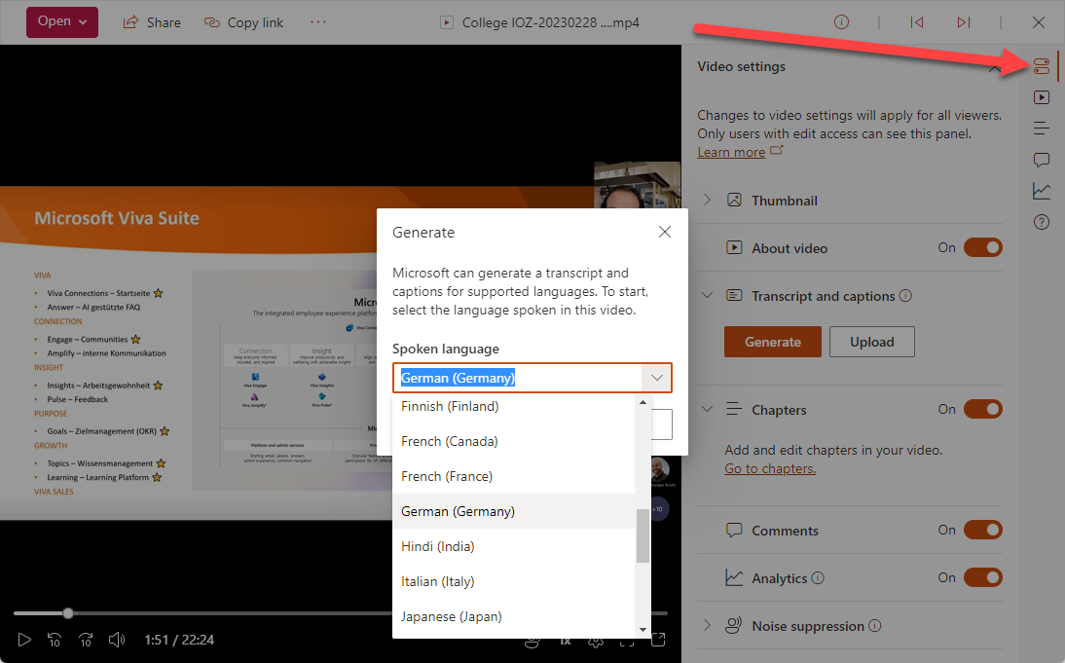Viewport: 1065px width, 663px height.
Task: Go to next file
Action: pyautogui.click(x=963, y=22)
